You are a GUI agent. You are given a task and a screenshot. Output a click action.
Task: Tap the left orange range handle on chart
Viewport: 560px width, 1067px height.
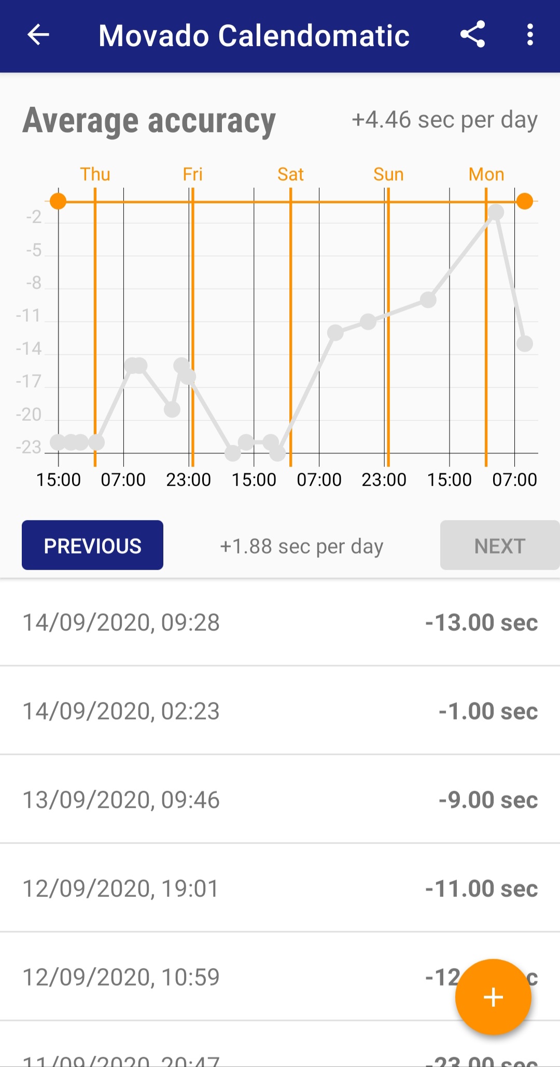tap(58, 201)
